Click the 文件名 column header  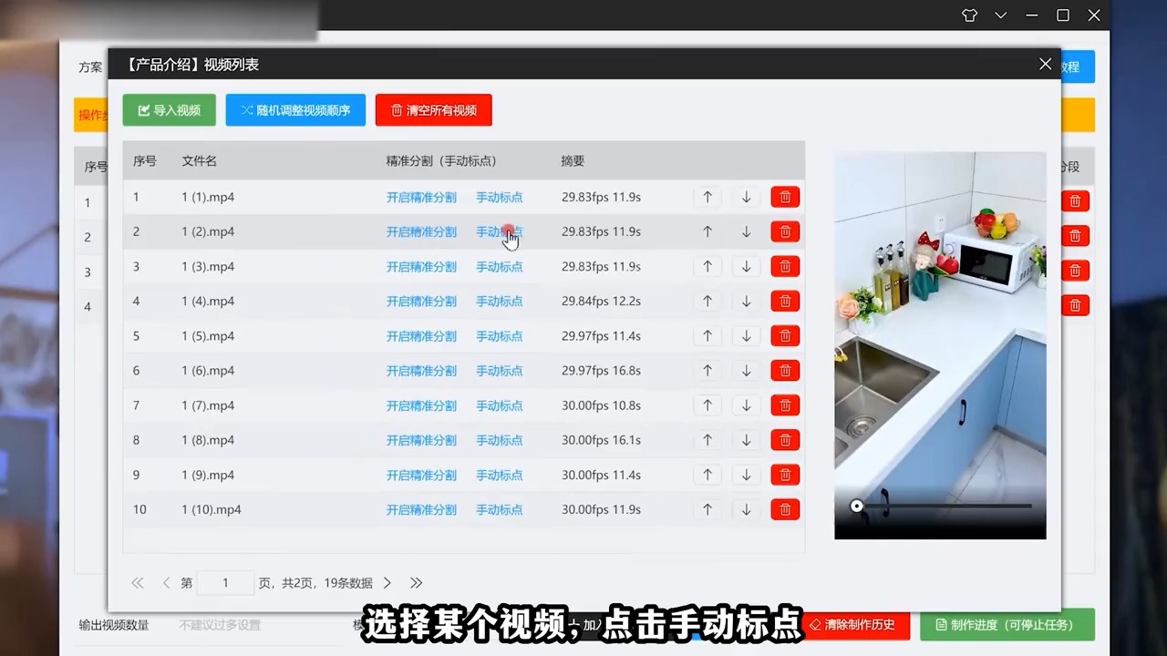pos(199,160)
